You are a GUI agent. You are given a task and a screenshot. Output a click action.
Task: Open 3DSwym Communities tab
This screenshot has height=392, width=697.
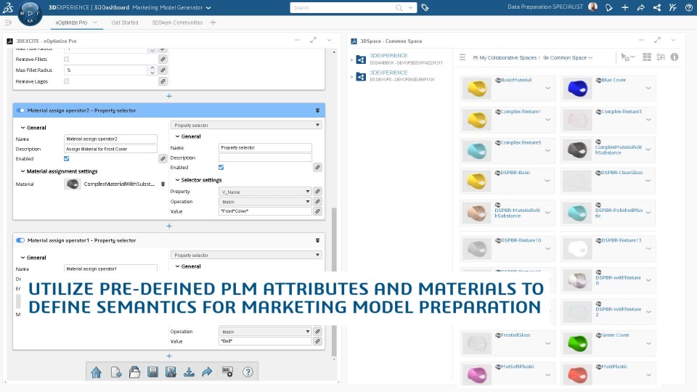tap(177, 23)
